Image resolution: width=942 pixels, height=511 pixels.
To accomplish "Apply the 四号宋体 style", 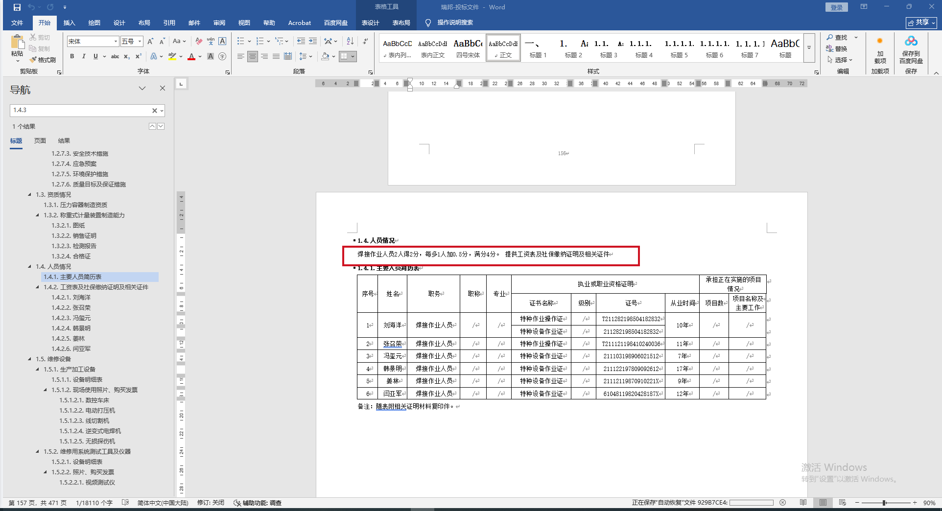I will click(468, 48).
